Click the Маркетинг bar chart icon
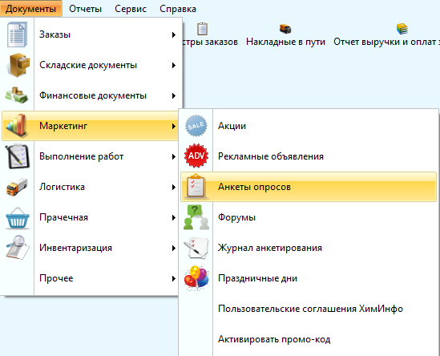This screenshot has width=440, height=356. [17, 126]
